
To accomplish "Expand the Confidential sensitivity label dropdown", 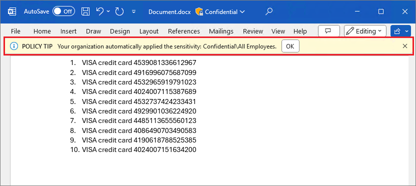I will pos(242,11).
